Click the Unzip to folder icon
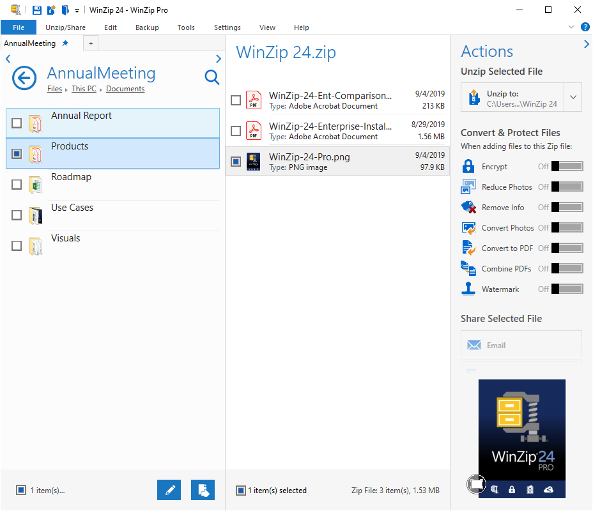This screenshot has width=593, height=511. click(x=474, y=98)
